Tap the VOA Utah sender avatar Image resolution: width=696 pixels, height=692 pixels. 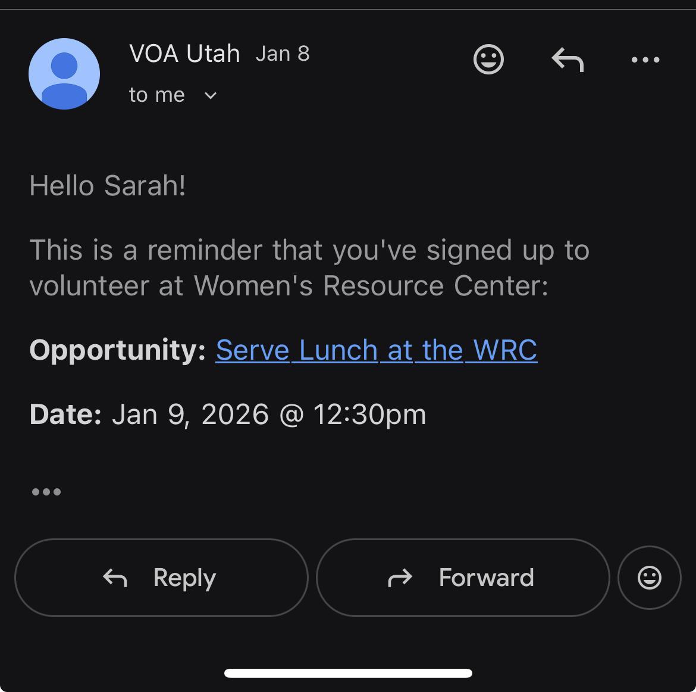pyautogui.click(x=64, y=74)
